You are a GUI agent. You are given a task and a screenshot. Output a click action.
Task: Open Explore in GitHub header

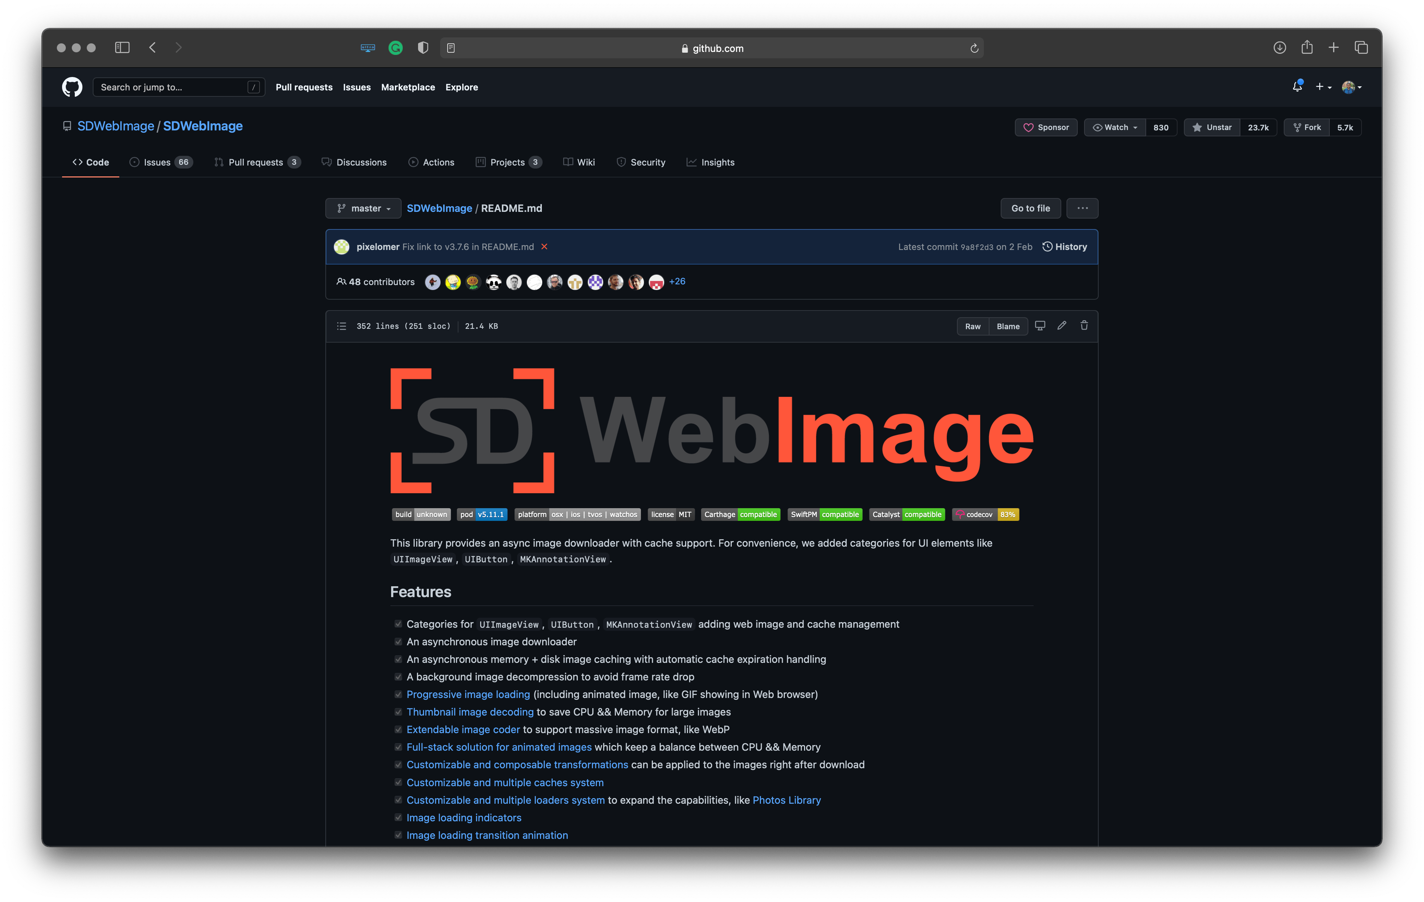click(x=462, y=87)
